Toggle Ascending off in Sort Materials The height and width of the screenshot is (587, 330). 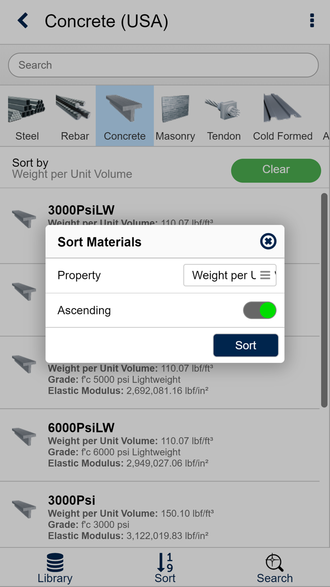[260, 310]
